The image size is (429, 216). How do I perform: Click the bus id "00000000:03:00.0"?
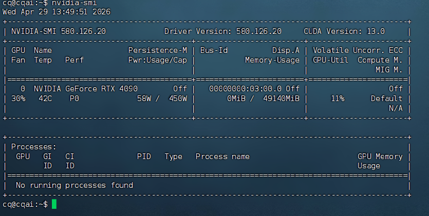[x=246, y=89]
